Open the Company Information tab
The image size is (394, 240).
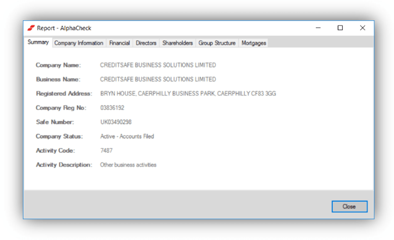(x=79, y=43)
